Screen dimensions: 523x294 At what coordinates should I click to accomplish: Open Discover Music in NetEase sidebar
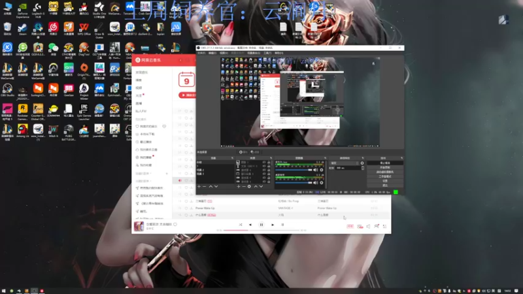click(142, 73)
